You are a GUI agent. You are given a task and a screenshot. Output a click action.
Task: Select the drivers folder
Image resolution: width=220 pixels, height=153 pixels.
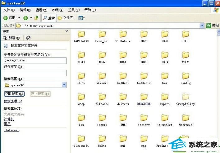coord(123,99)
